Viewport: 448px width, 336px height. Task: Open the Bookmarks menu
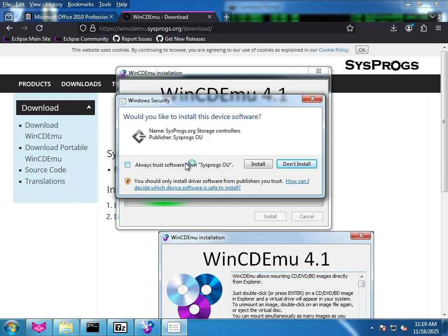(x=80, y=4)
